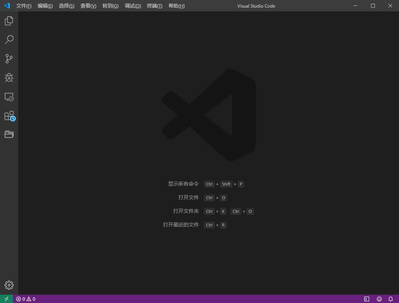Click the VS Code logo in title bar
Screen dimensions: 399x303
coord(7,6)
